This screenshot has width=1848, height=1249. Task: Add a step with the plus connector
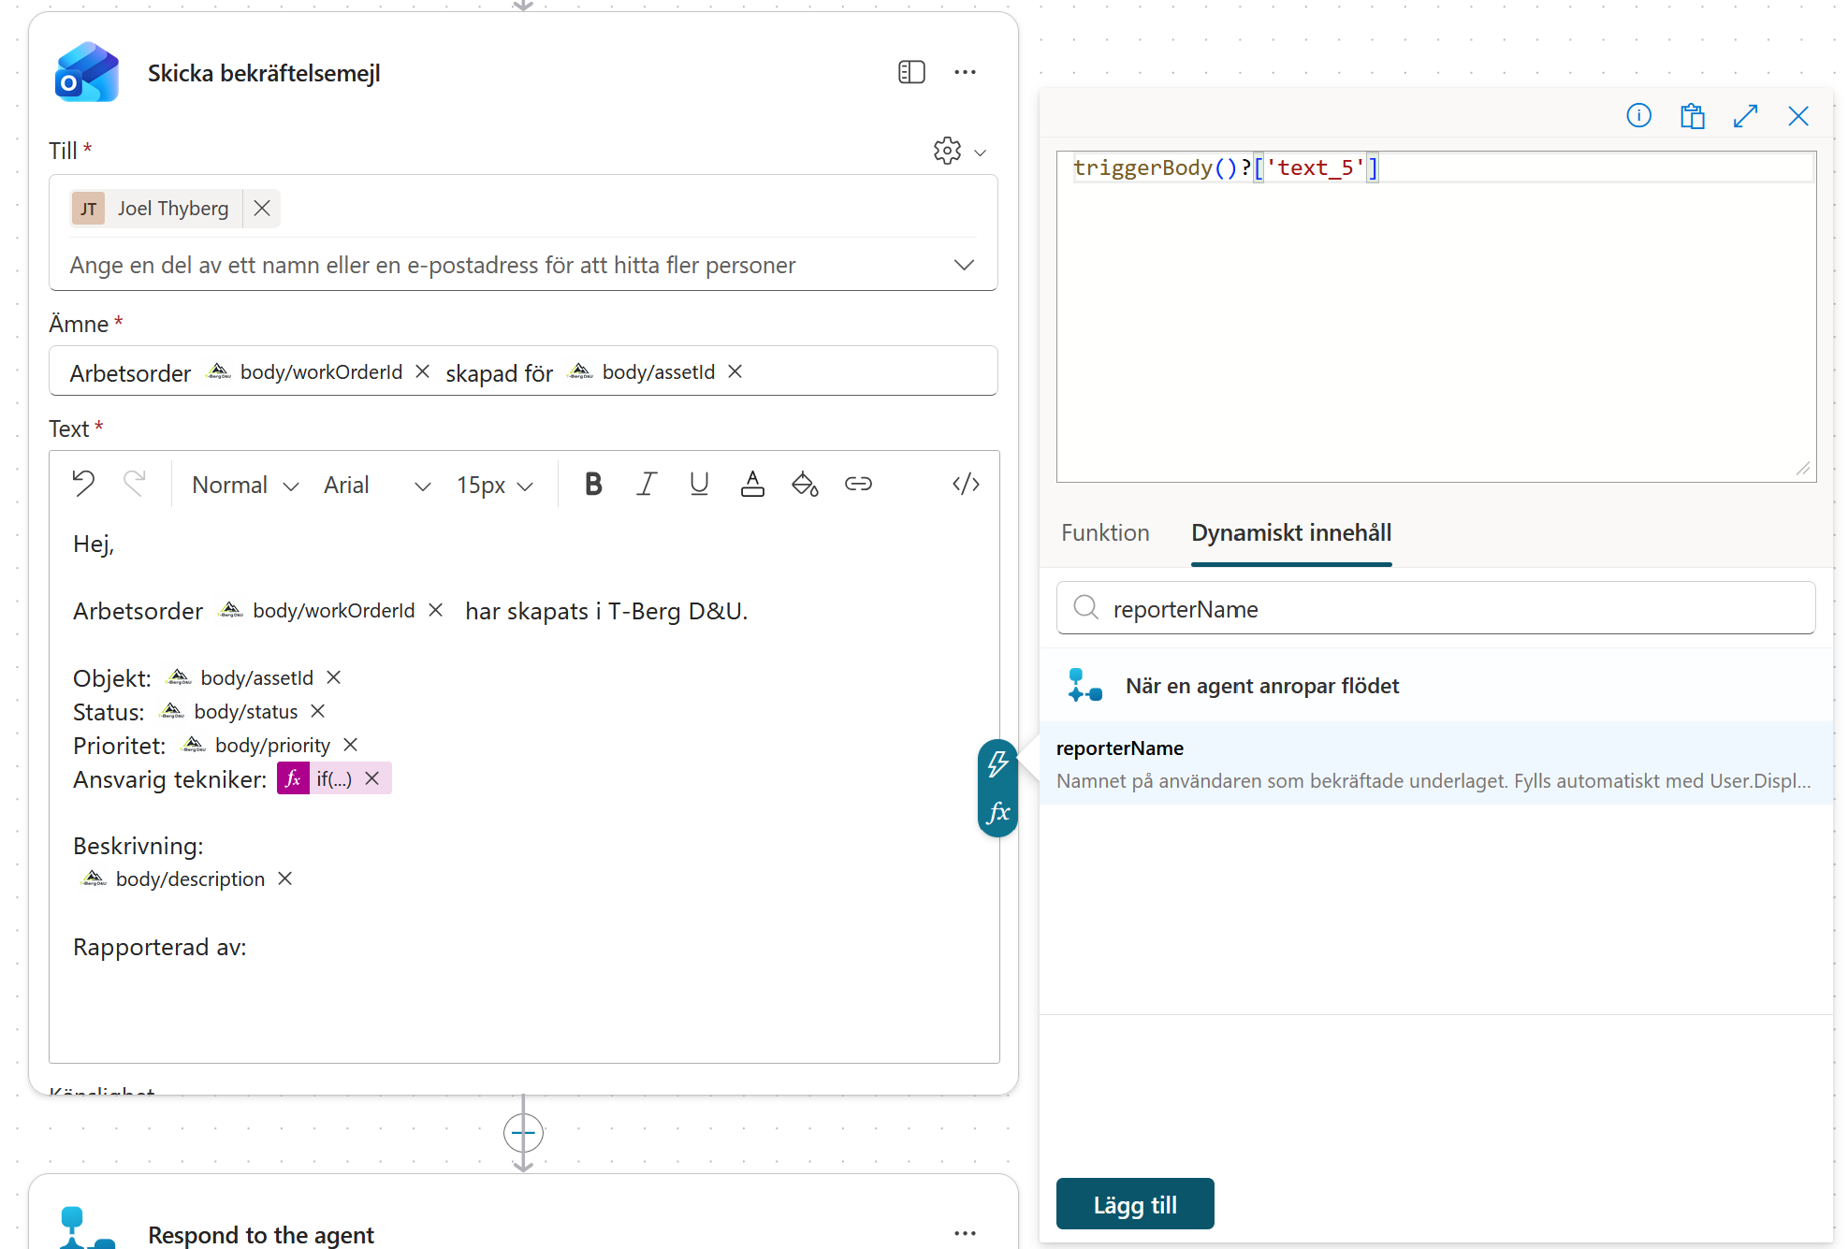pos(523,1133)
